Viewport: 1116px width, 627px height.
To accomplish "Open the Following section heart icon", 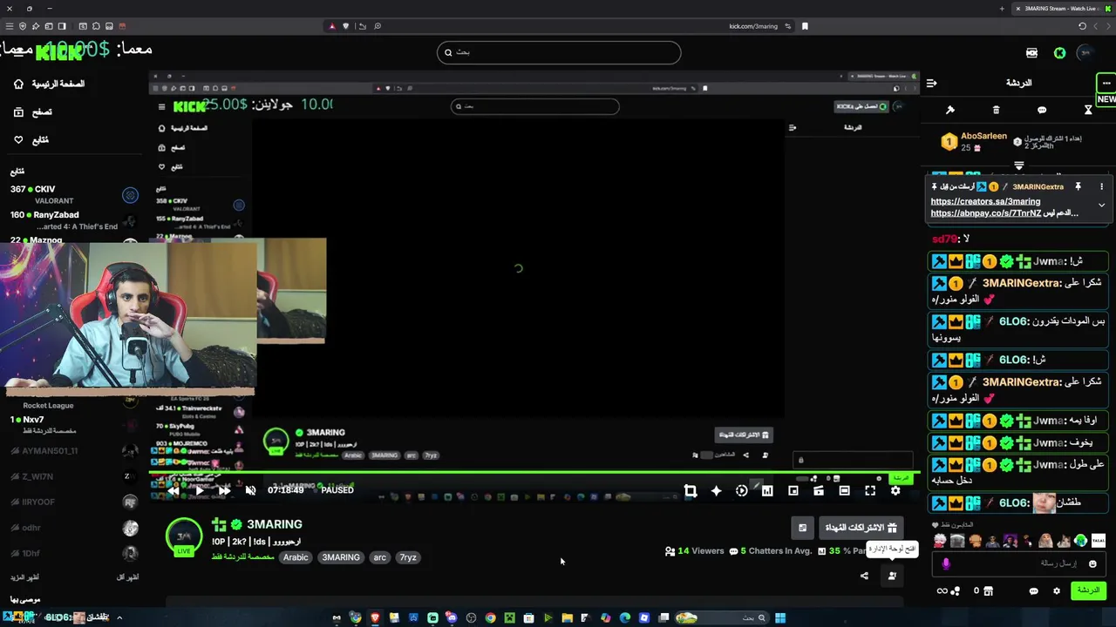I will (x=18, y=139).
